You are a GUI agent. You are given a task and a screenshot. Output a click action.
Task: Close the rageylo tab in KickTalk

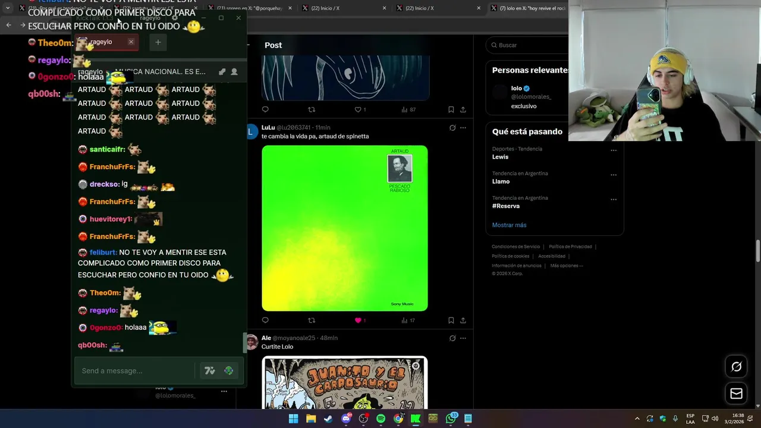tap(131, 42)
